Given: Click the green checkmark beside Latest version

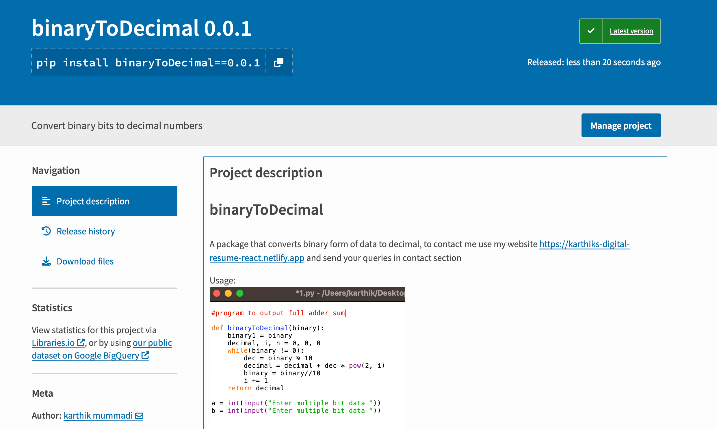Looking at the screenshot, I should tap(591, 31).
